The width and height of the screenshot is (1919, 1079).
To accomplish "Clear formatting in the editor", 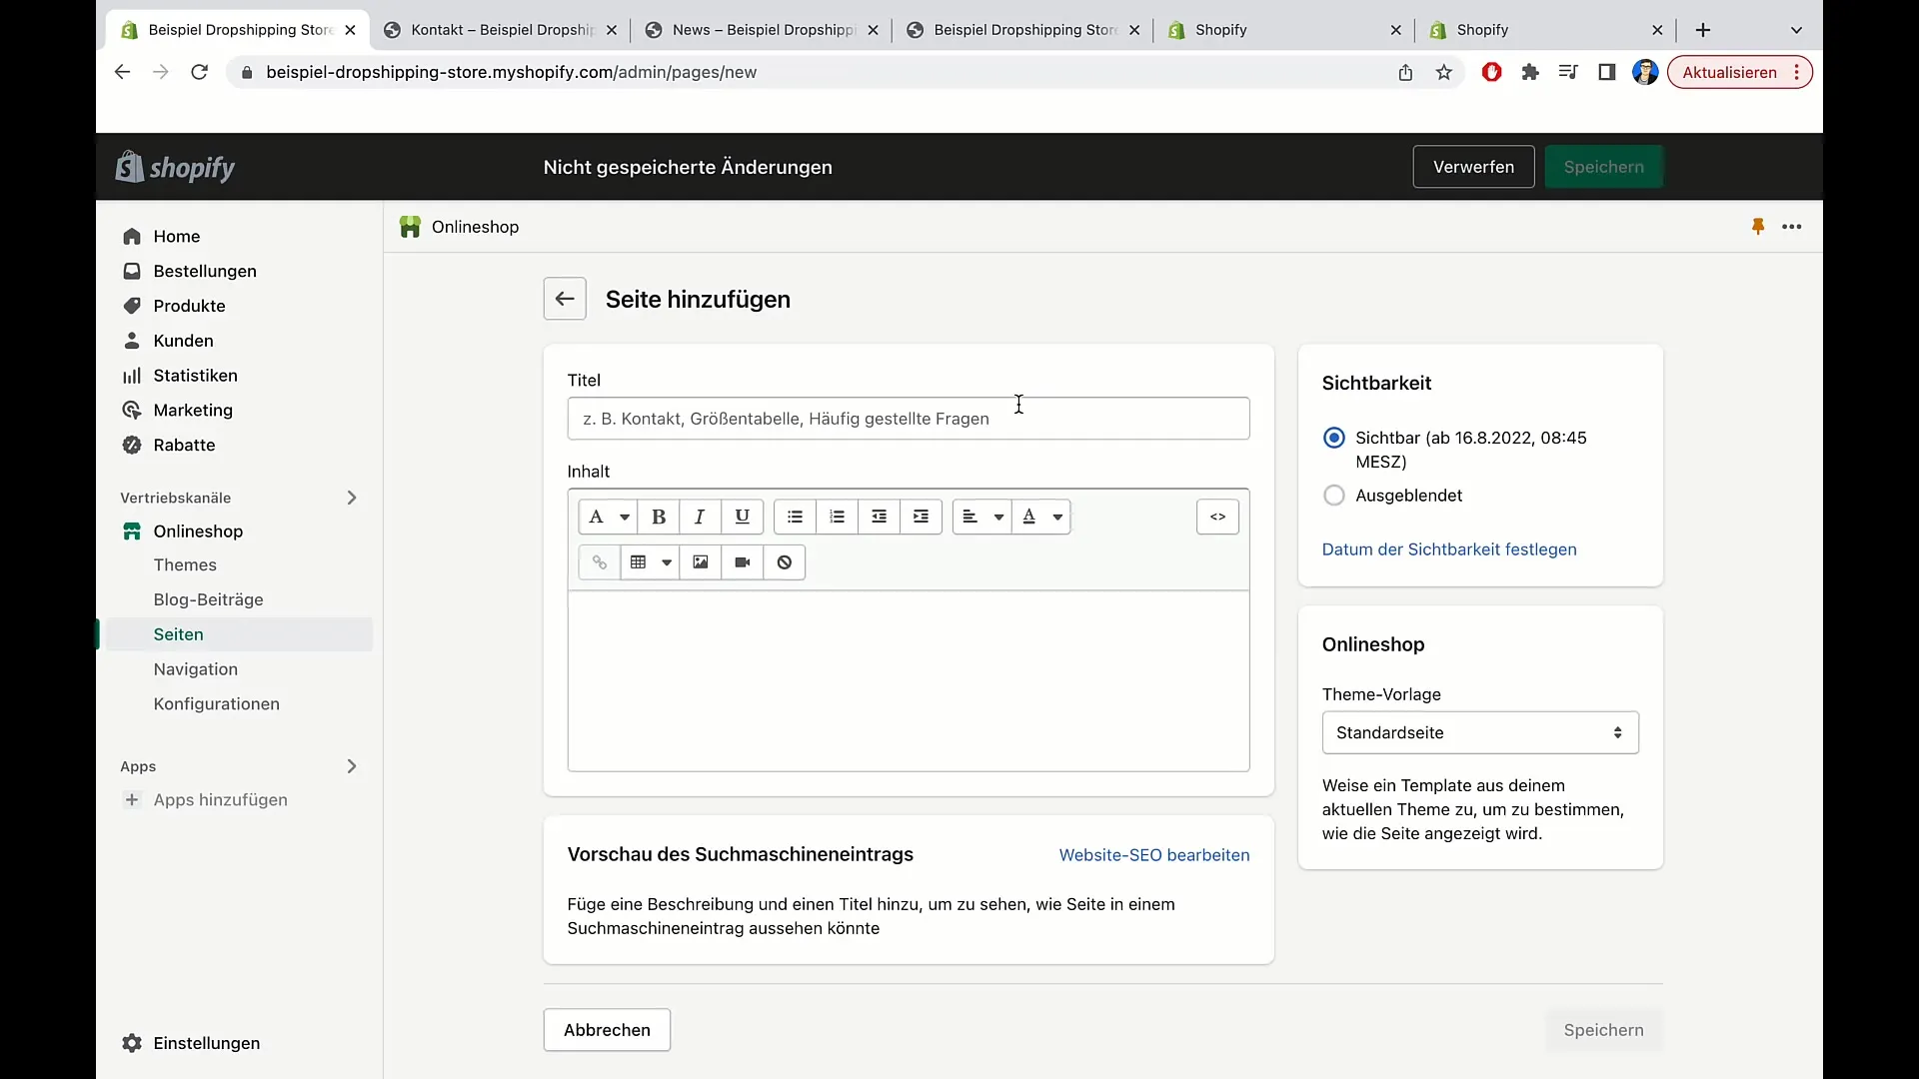I will (x=785, y=562).
